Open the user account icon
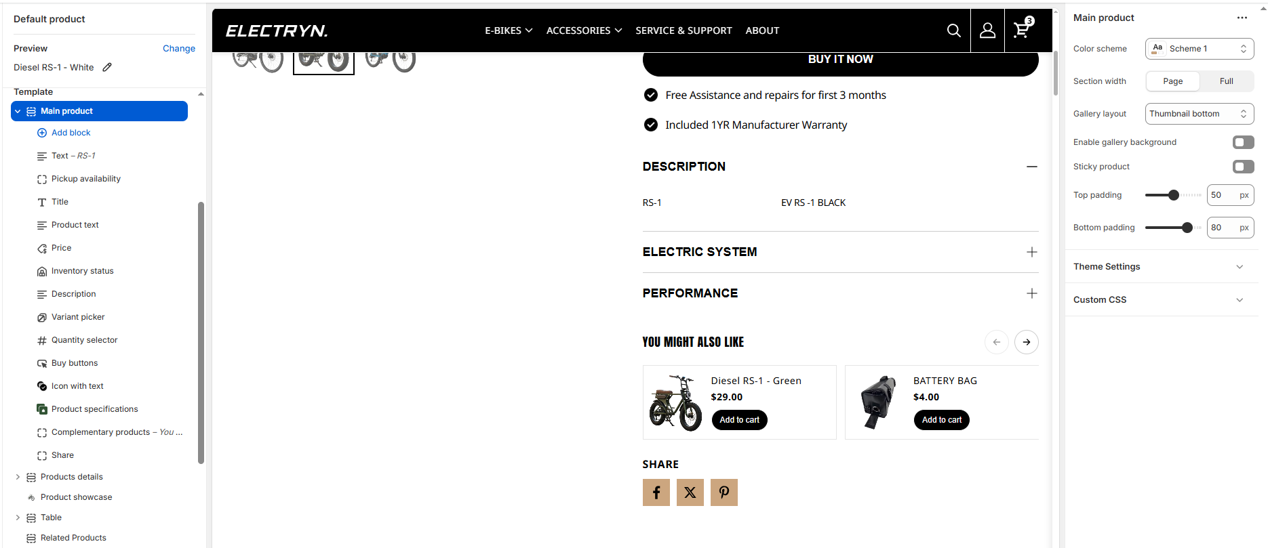The image size is (1268, 548). click(x=987, y=30)
